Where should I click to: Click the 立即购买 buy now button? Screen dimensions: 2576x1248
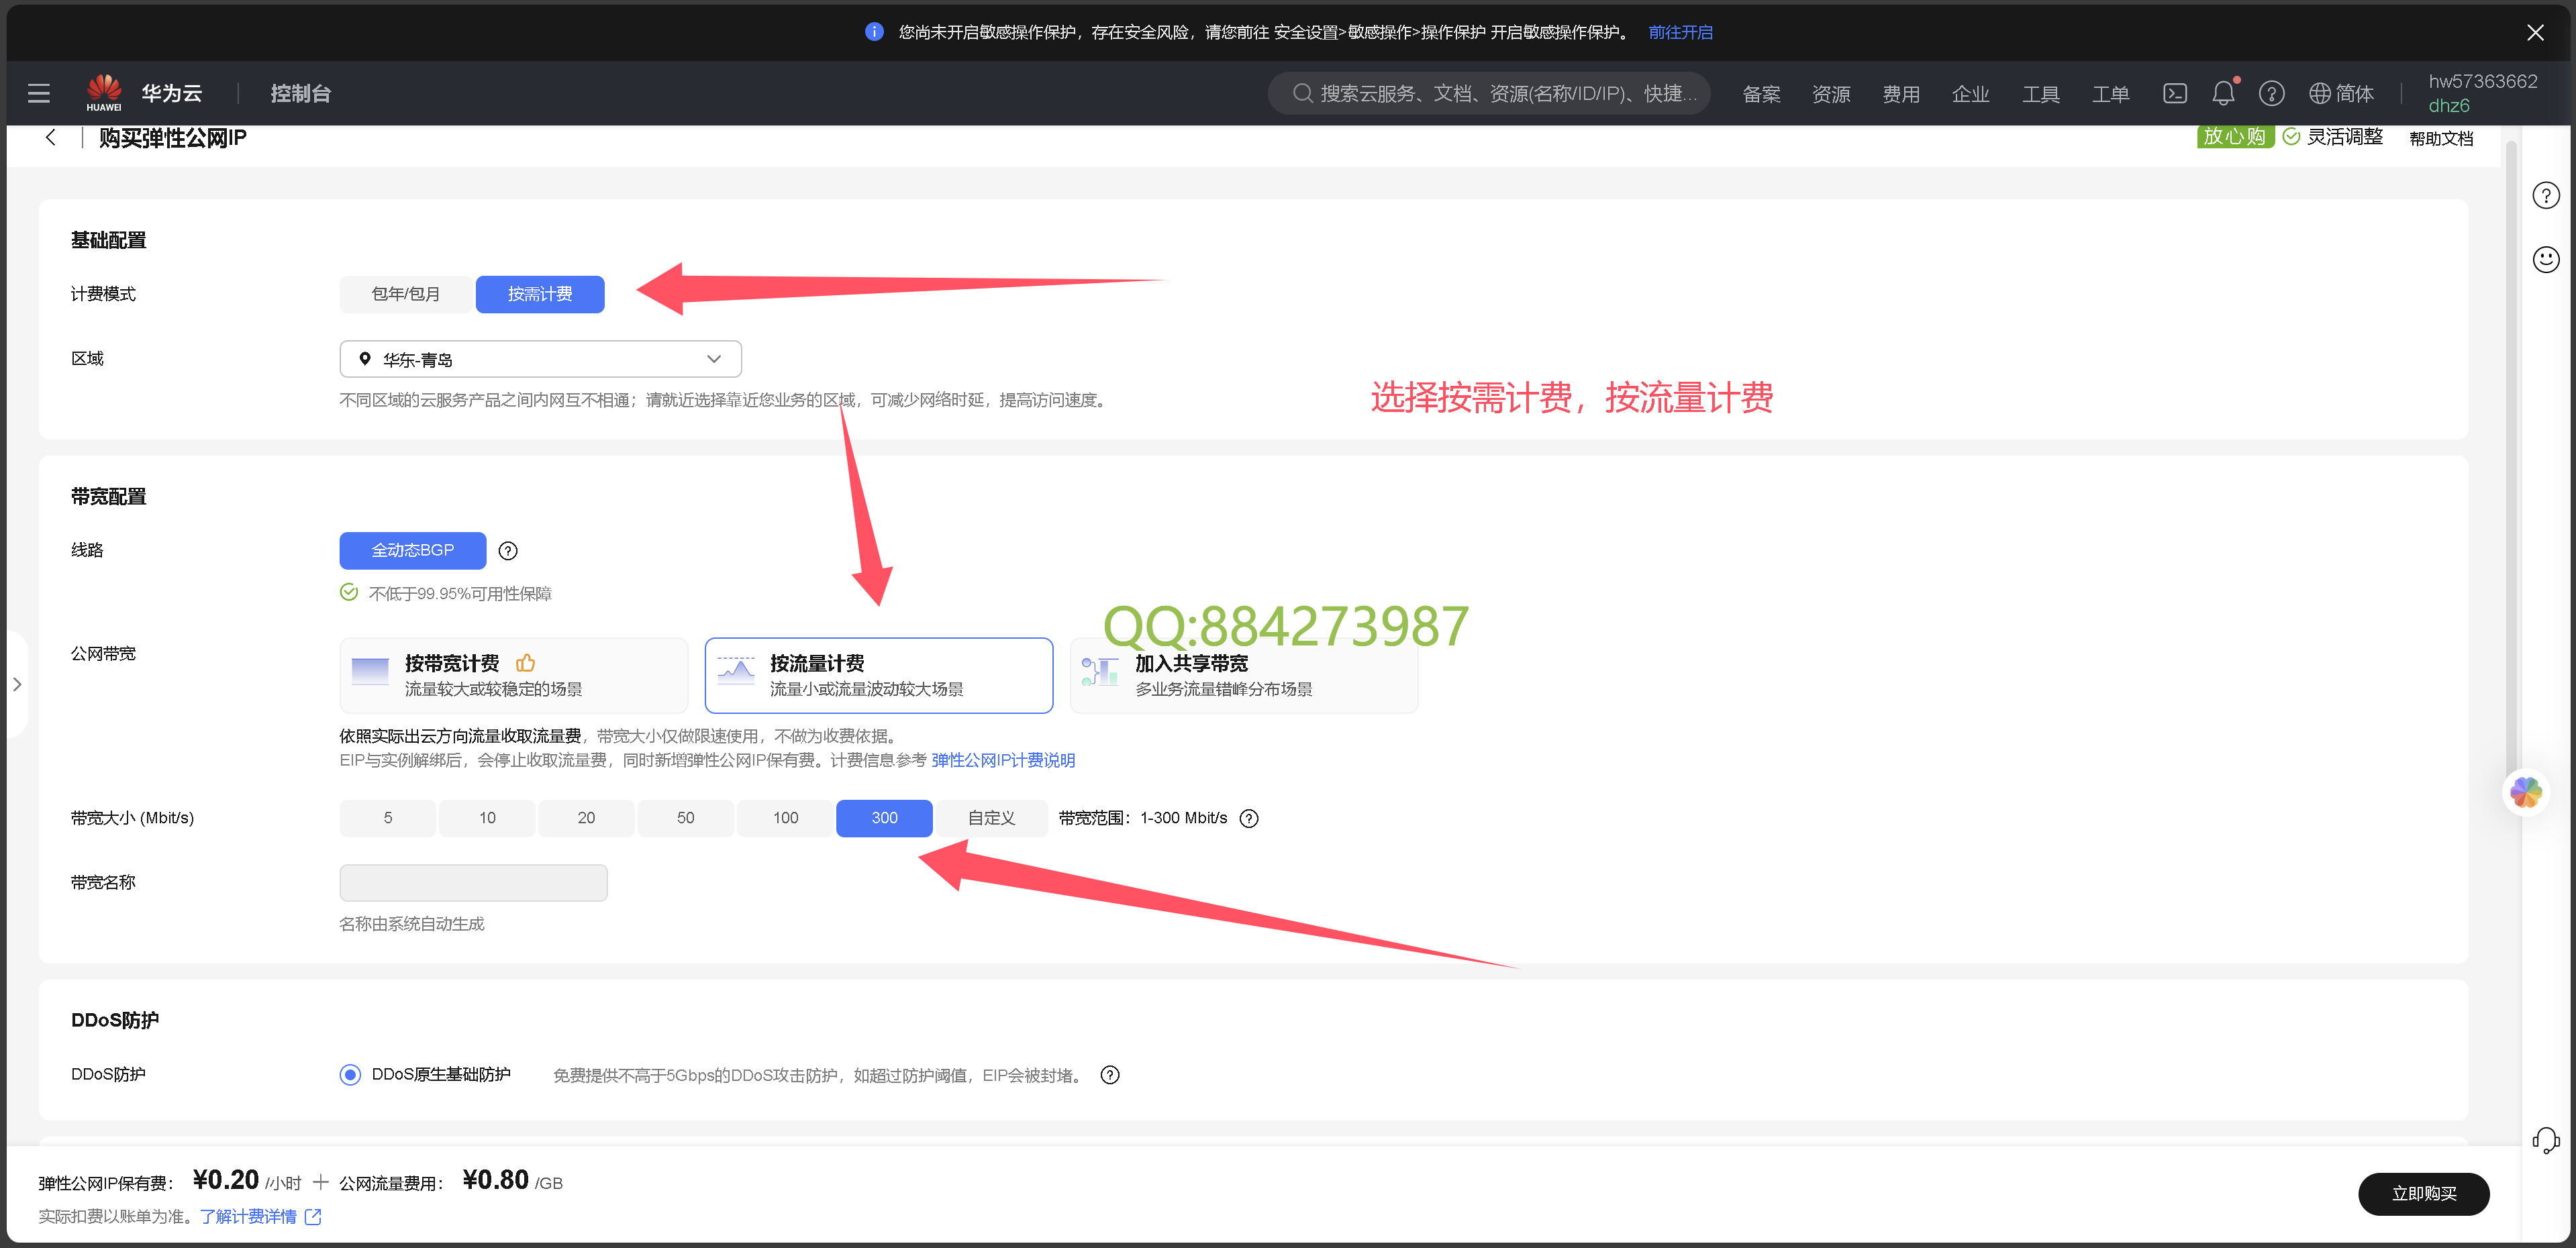(x=2423, y=1193)
